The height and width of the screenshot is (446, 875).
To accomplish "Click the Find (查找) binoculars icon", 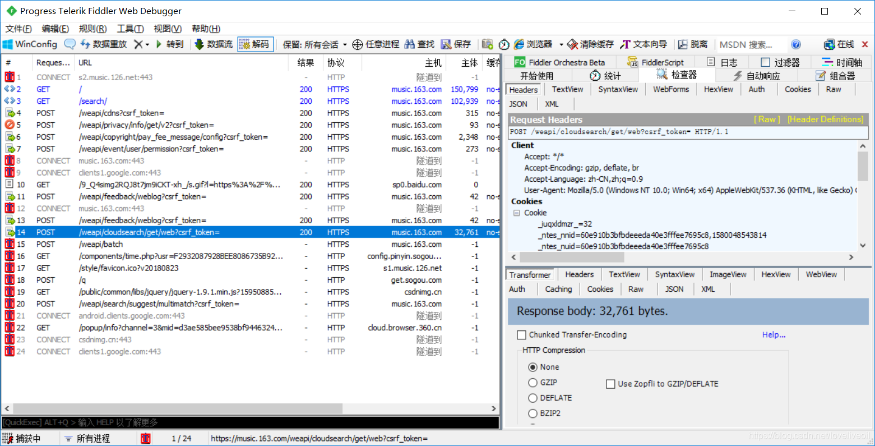I will click(410, 44).
